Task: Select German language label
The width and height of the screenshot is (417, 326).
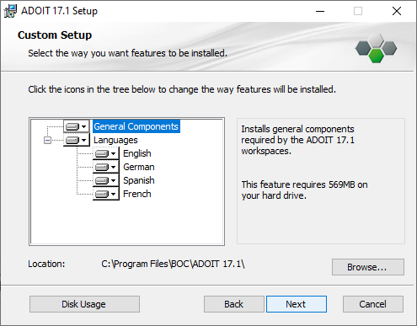Action: [x=139, y=167]
